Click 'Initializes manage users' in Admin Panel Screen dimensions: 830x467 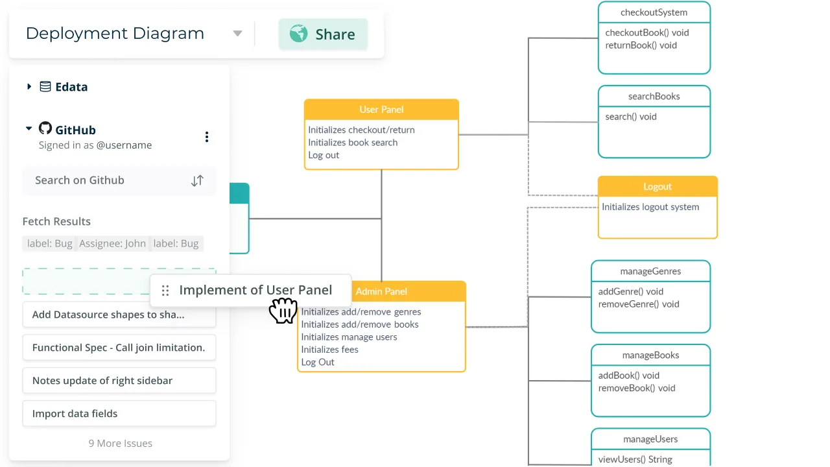[349, 337]
